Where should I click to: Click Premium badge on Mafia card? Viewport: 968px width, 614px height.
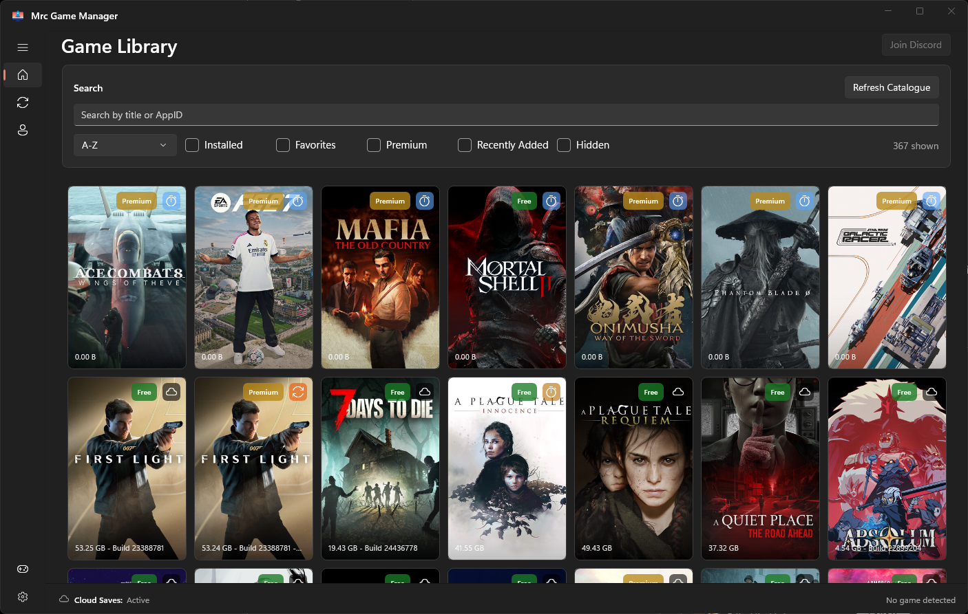click(390, 201)
